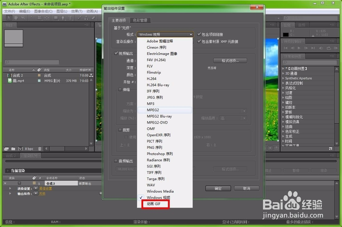Select the Type text tool
Screen dimensions: 342x227
click(70, 18)
